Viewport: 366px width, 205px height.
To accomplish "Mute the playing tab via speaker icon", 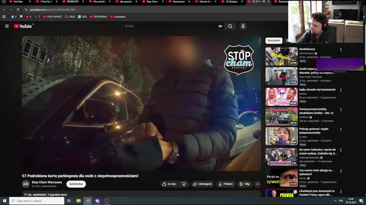I will (x=264, y=2).
